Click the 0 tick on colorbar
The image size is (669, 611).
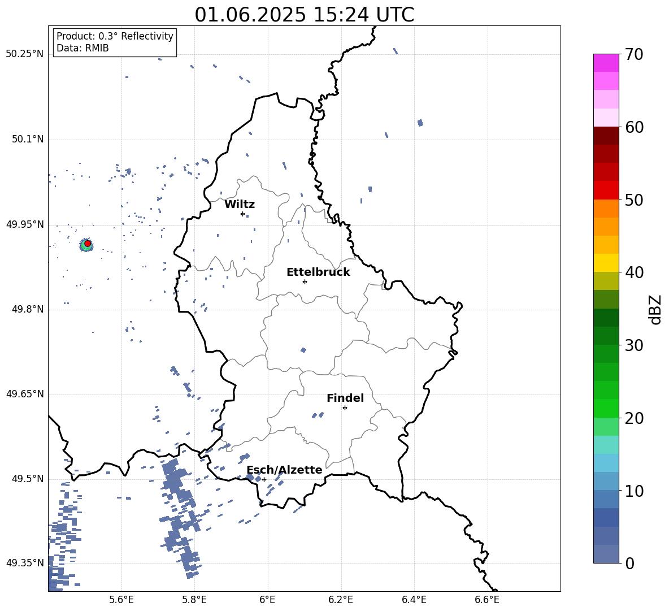(629, 563)
